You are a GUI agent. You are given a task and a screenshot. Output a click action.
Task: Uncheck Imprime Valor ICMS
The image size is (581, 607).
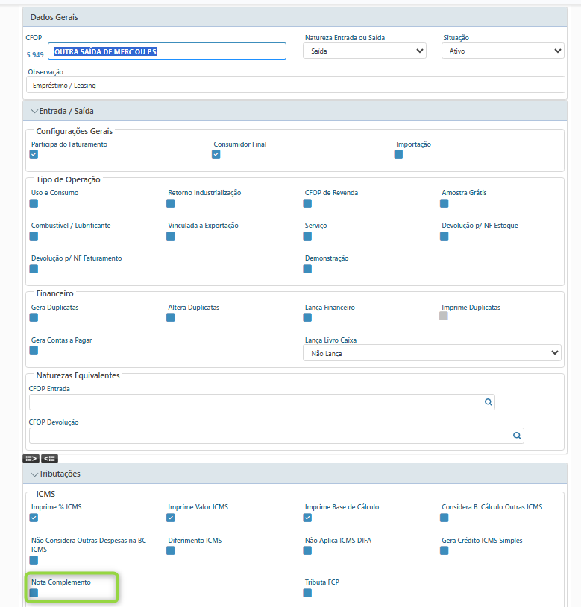tap(171, 518)
